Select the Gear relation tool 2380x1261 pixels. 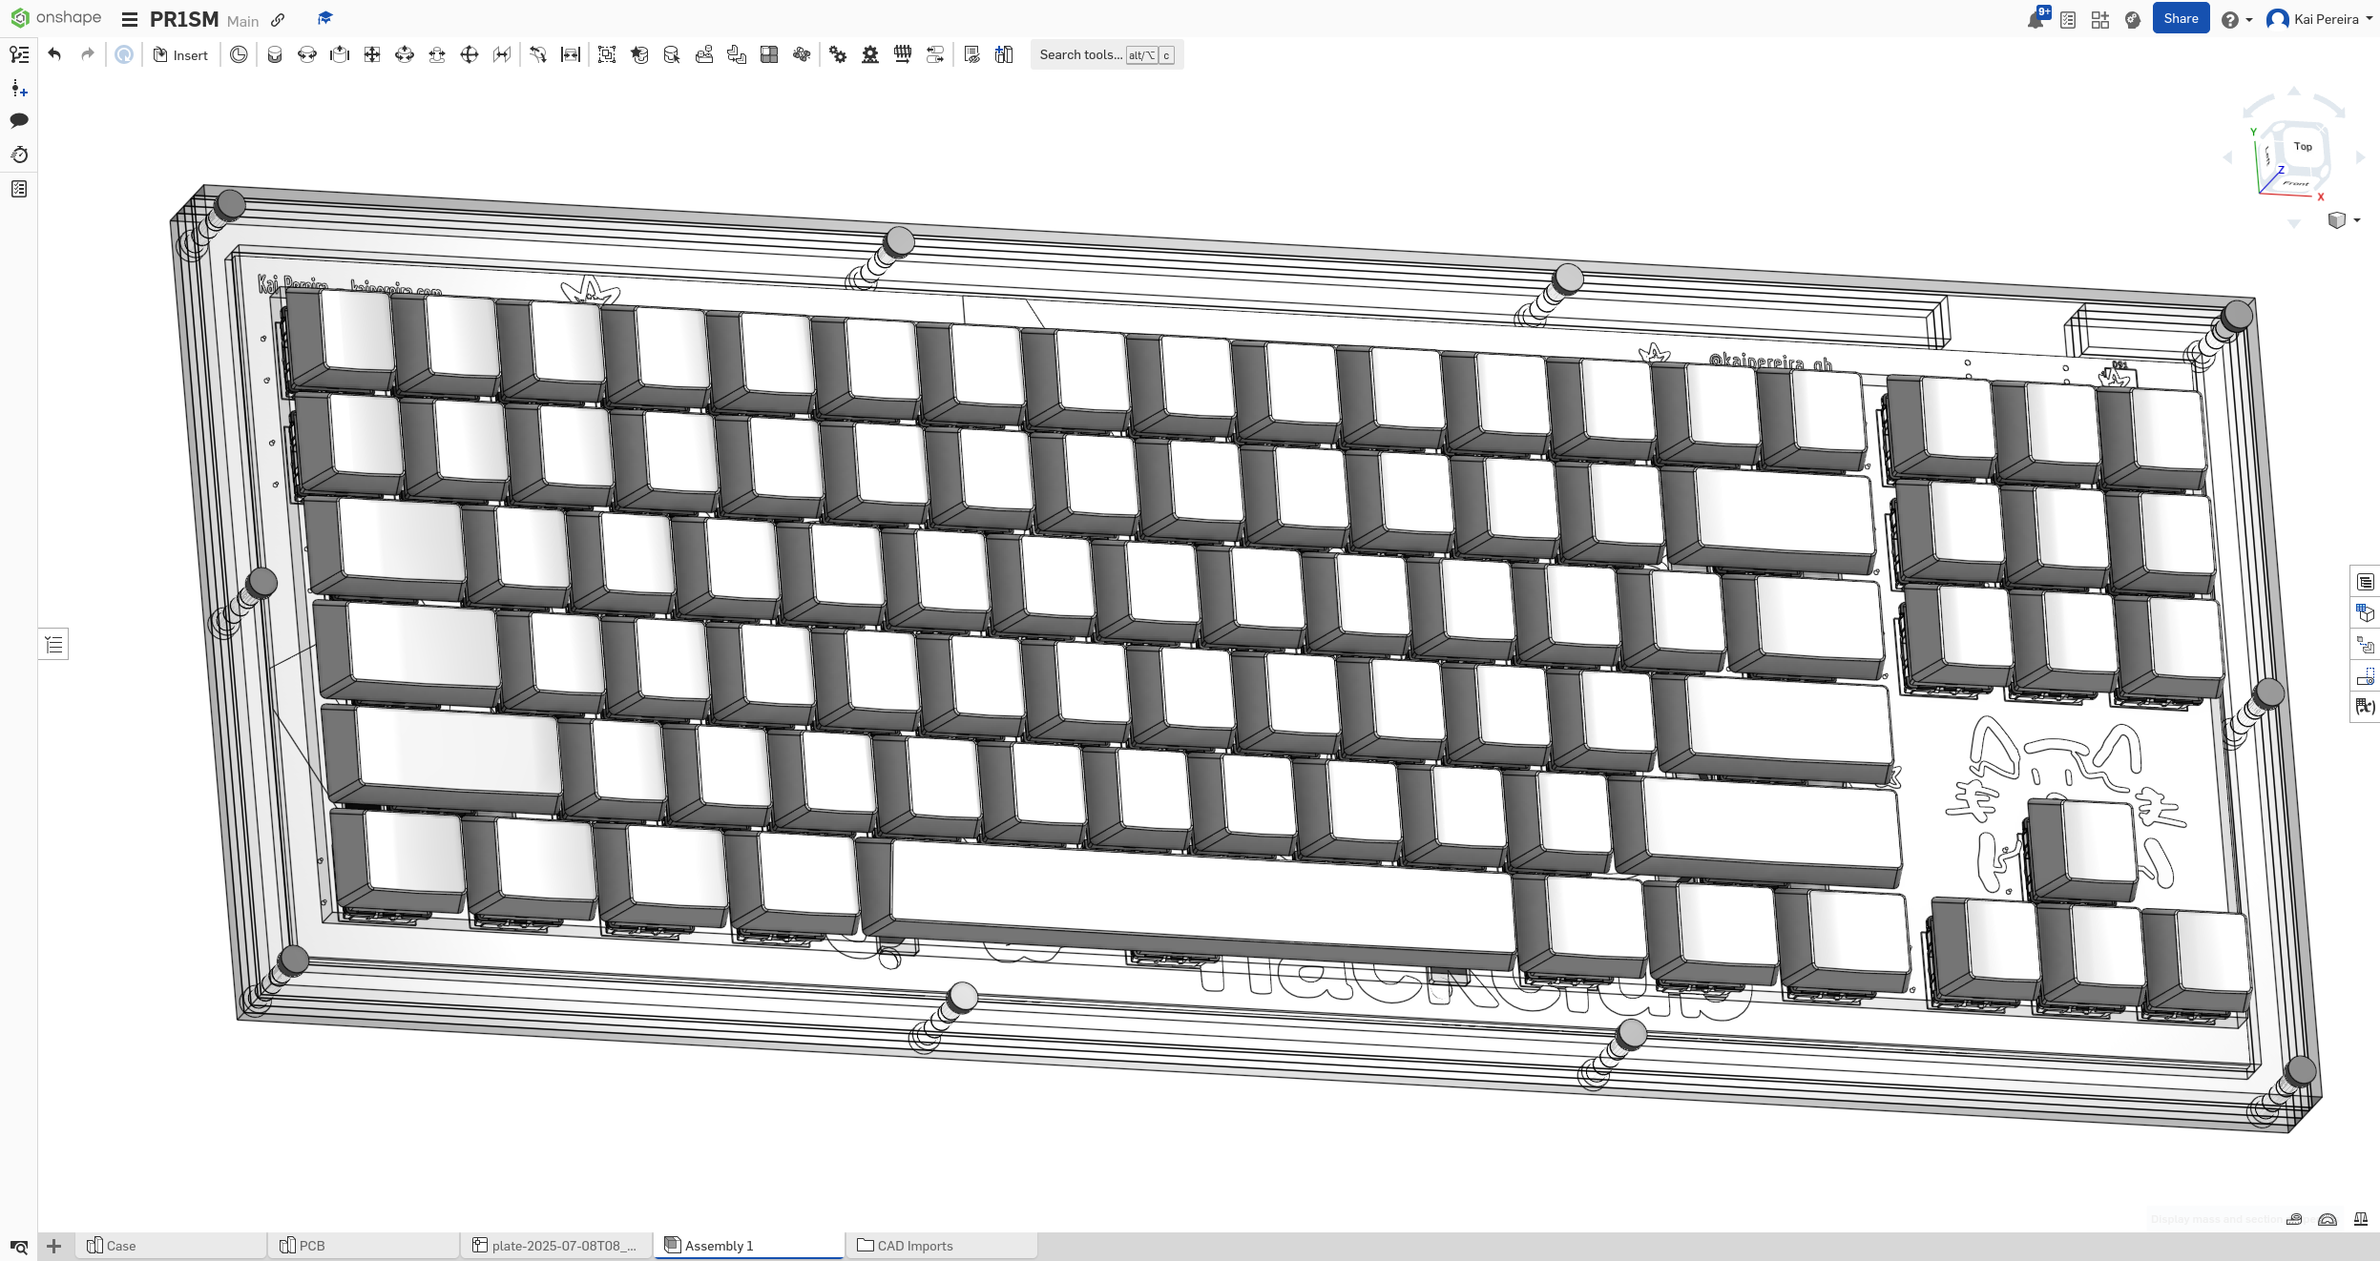838,55
